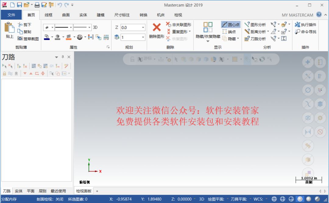Toggle the 端点 endpoint display
Image resolution: width=329 pixels, height=203 pixels.
(x=229, y=32)
